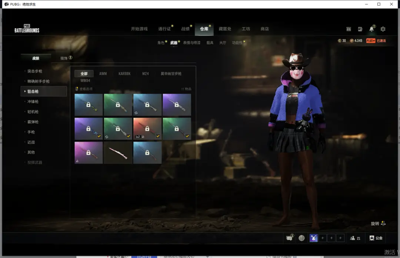Image resolution: width=400 pixels, height=258 pixels.
Task: Select the 皮肤 tab
Action: 36,58
